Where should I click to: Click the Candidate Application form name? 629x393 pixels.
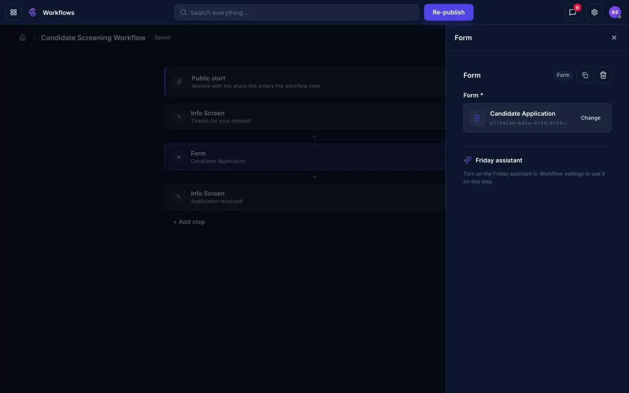[522, 114]
